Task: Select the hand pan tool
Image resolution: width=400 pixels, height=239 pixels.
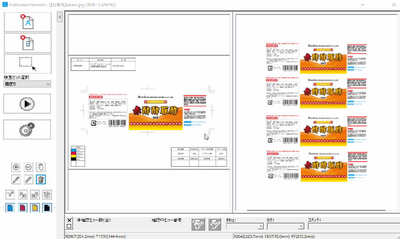Action: click(41, 167)
